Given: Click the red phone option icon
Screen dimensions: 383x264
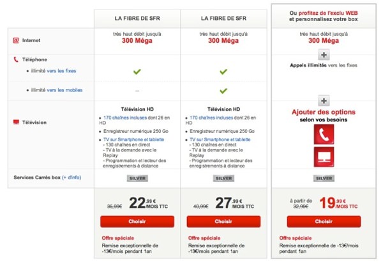Looking at the screenshot, I should (x=324, y=134).
